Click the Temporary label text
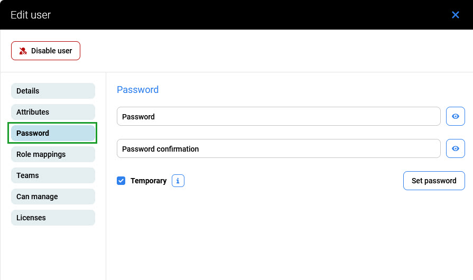 pos(149,181)
